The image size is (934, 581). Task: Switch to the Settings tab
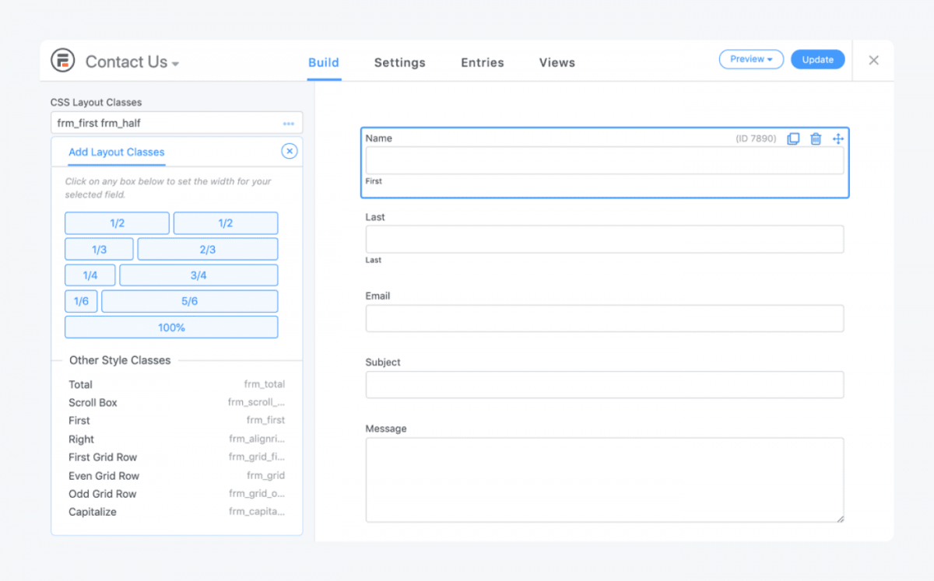pos(399,62)
